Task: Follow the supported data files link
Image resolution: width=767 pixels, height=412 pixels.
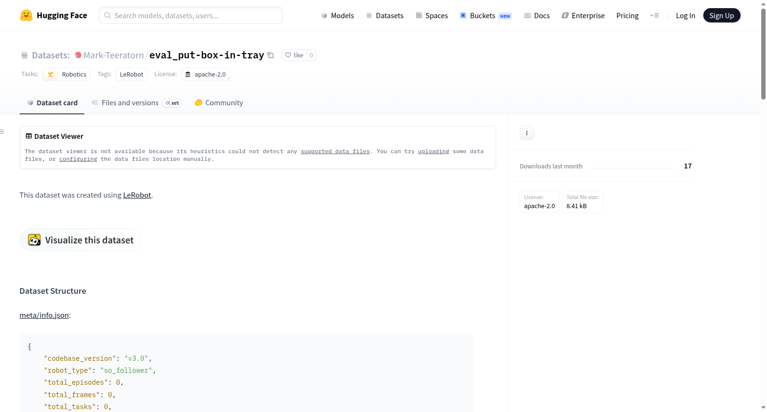Action: (x=335, y=151)
